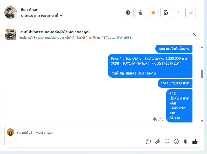Attach a file with the paperclip icon
Screen dimensions: 207x154
(x=158, y=141)
